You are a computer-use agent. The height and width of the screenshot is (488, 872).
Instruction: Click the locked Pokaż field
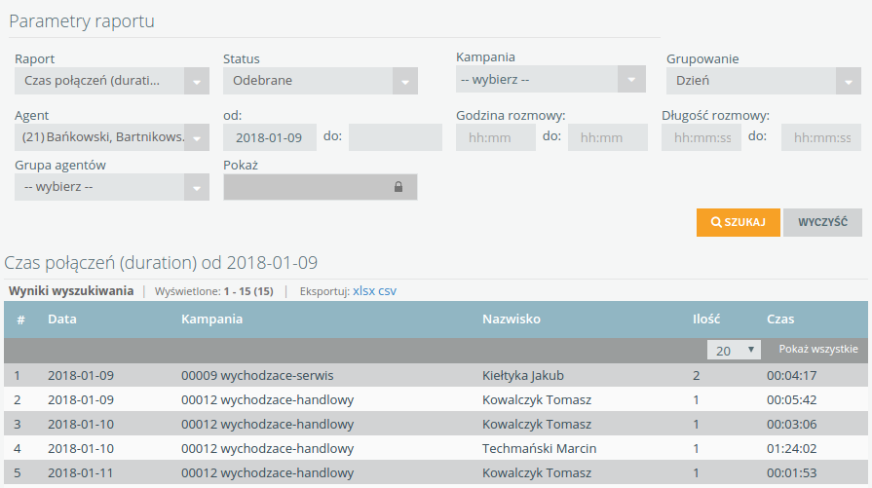321,187
